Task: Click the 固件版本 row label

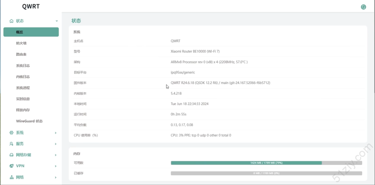Action: (x=80, y=83)
